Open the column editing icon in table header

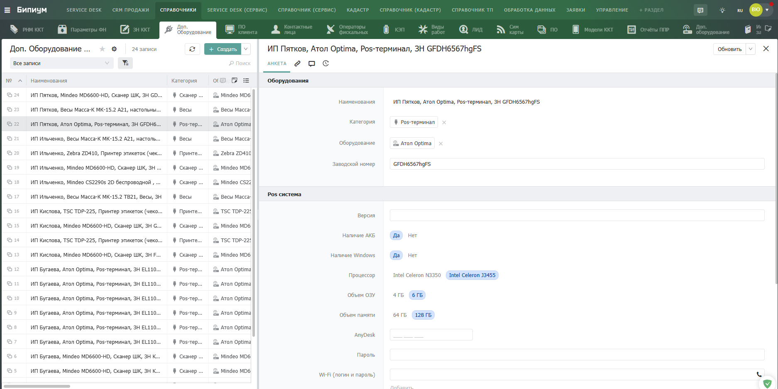[235, 80]
